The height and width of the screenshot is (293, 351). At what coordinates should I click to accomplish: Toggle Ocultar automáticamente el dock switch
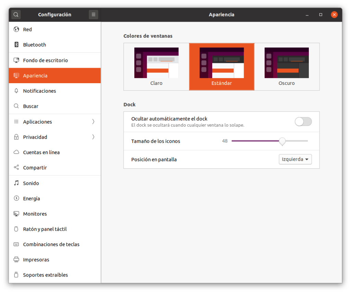303,122
